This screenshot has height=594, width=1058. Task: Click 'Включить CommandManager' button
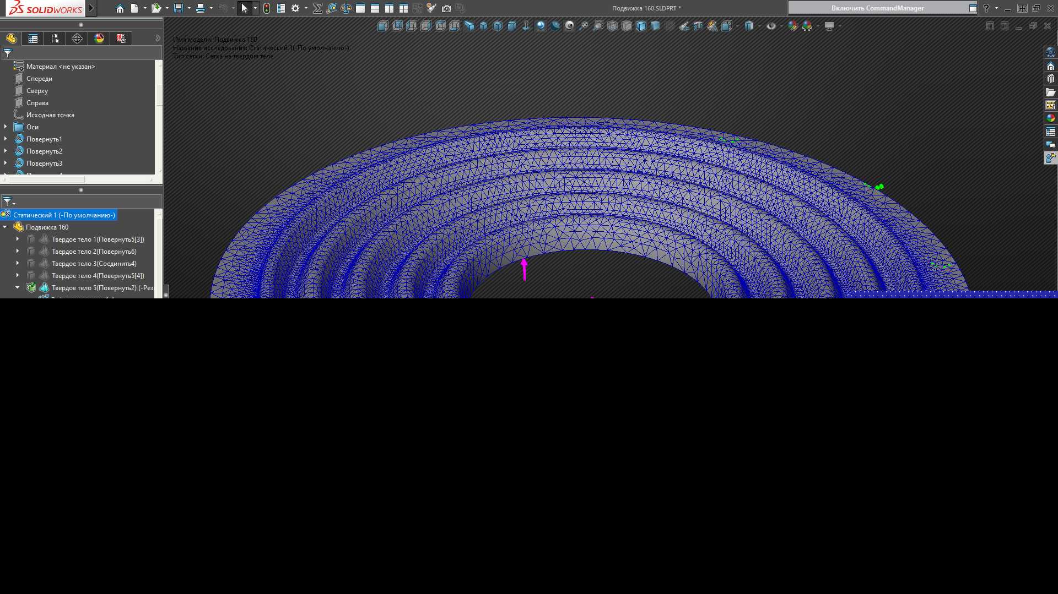click(x=877, y=8)
